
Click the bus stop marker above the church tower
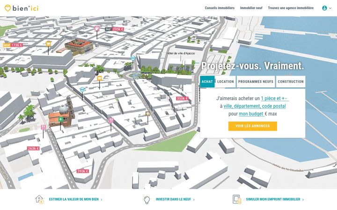[x=82, y=90]
